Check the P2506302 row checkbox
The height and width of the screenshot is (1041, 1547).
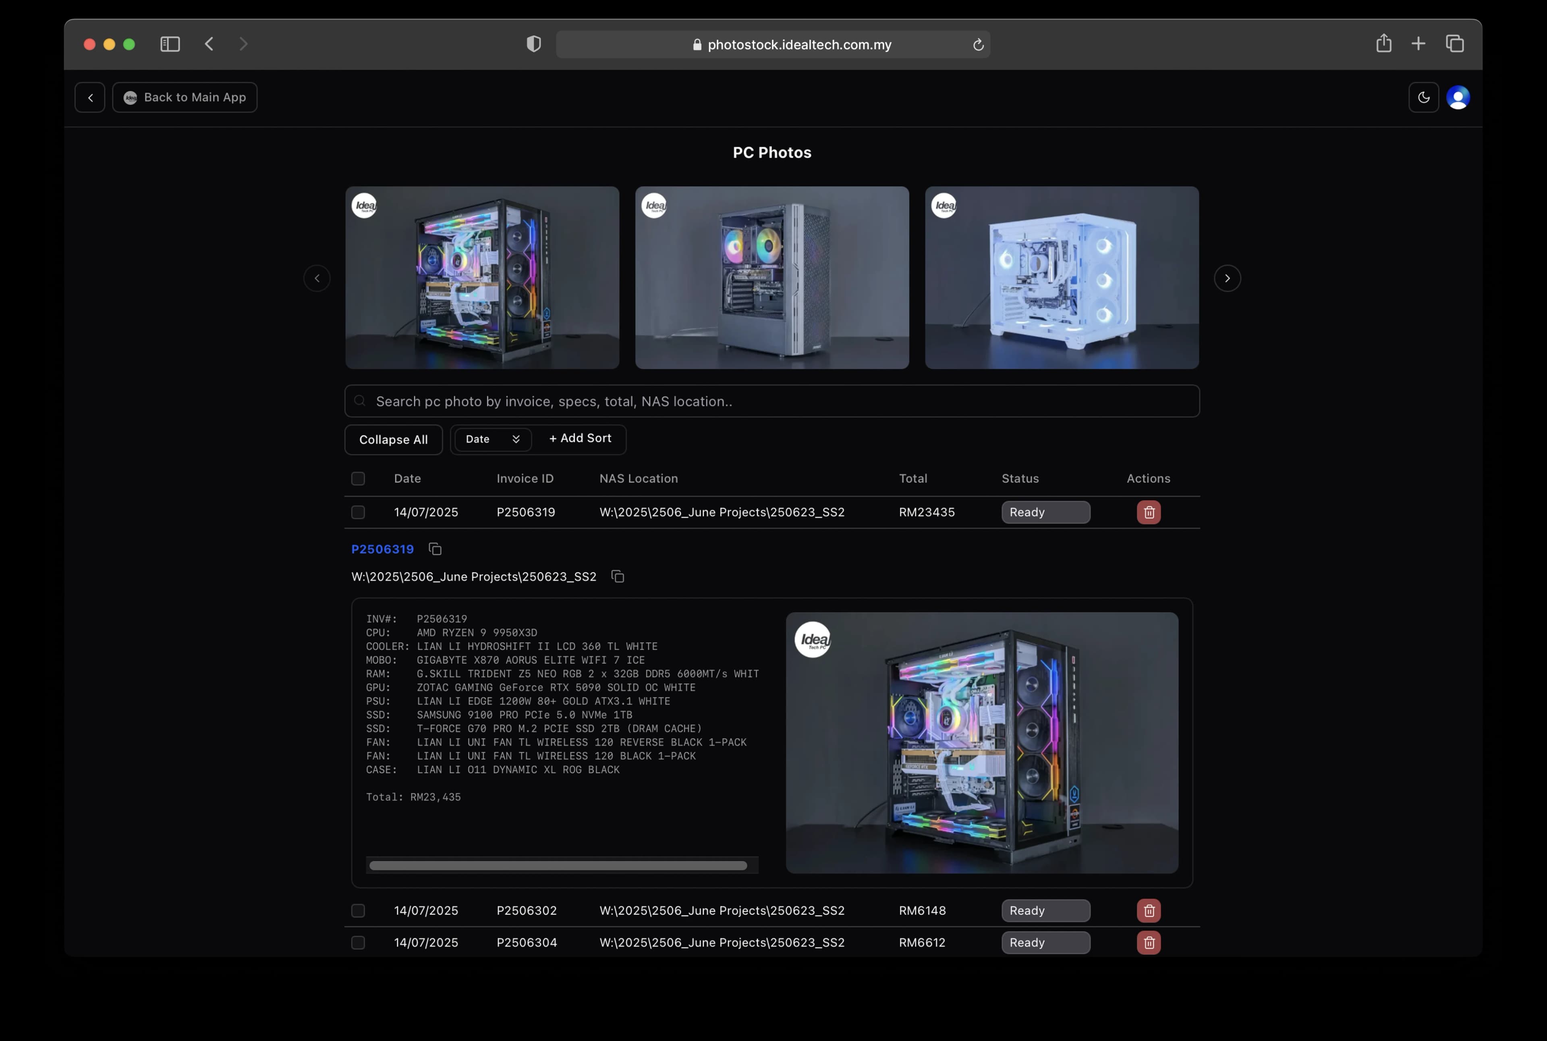coord(358,911)
